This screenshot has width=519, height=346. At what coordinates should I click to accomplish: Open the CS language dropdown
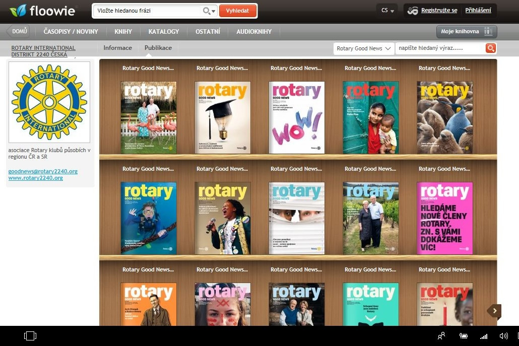387,11
